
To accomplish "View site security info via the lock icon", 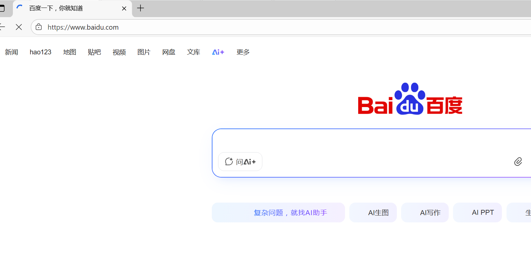I will click(39, 27).
